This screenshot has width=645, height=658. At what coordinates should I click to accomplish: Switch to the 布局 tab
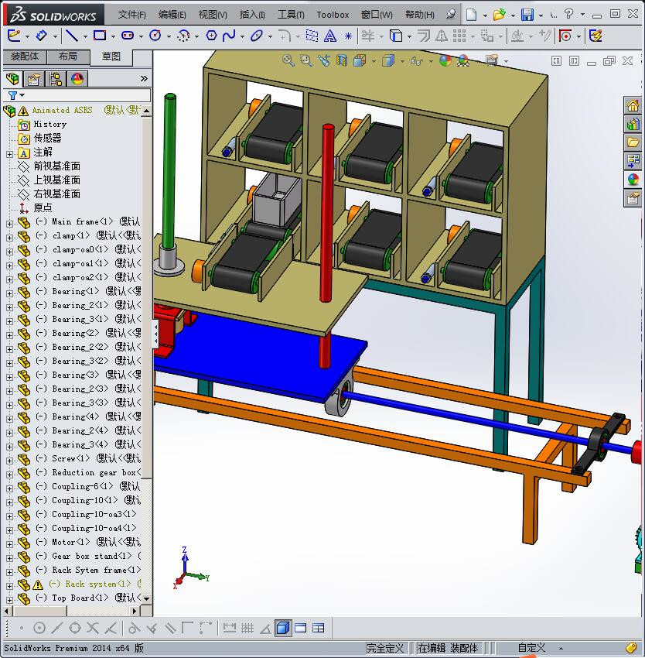click(x=67, y=57)
